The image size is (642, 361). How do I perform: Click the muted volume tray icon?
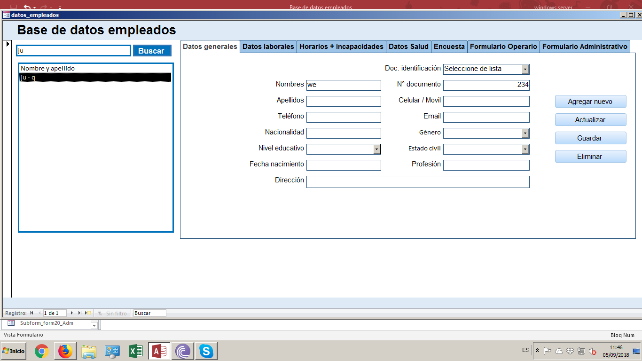pos(593,351)
